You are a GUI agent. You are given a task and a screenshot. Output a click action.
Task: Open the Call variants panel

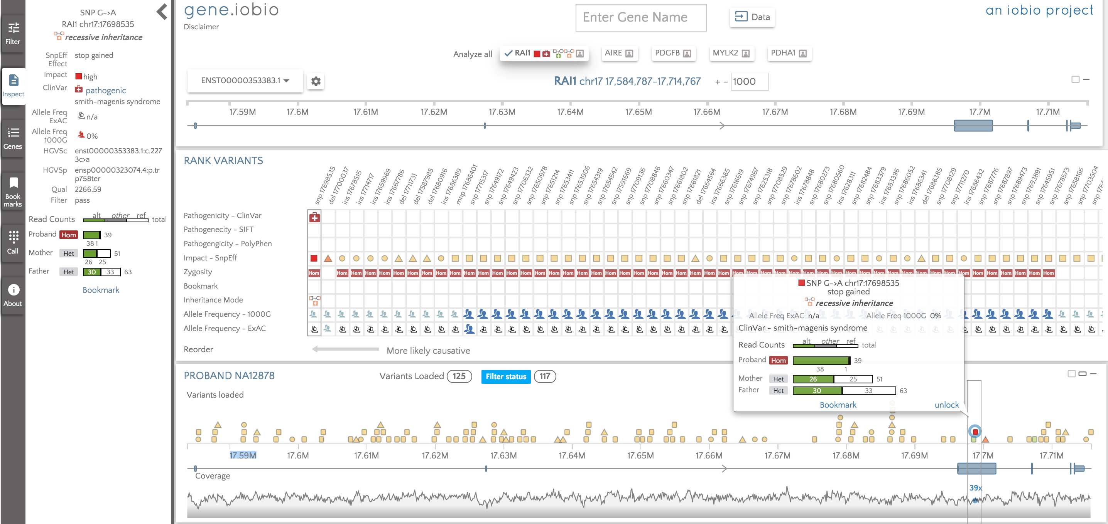pos(13,243)
